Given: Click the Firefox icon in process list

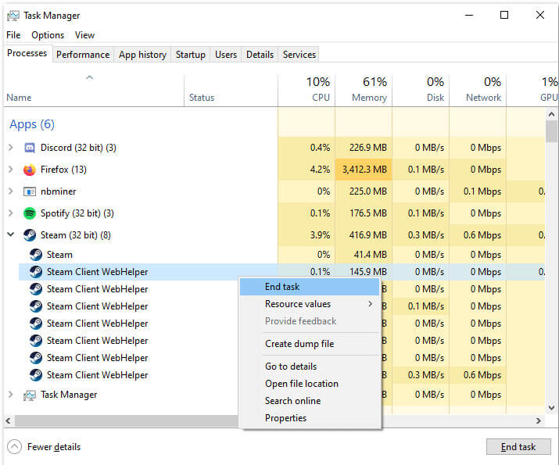Looking at the screenshot, I should click(30, 170).
